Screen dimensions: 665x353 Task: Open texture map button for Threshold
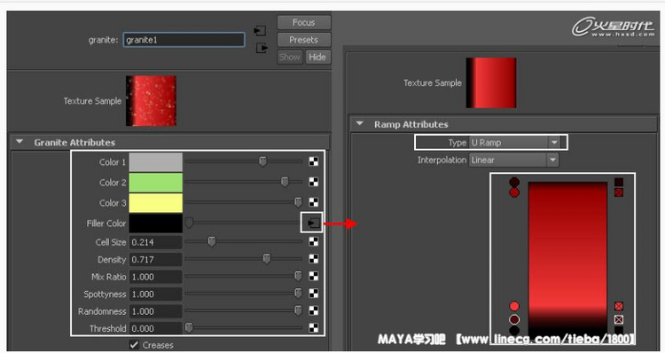pyautogui.click(x=313, y=327)
